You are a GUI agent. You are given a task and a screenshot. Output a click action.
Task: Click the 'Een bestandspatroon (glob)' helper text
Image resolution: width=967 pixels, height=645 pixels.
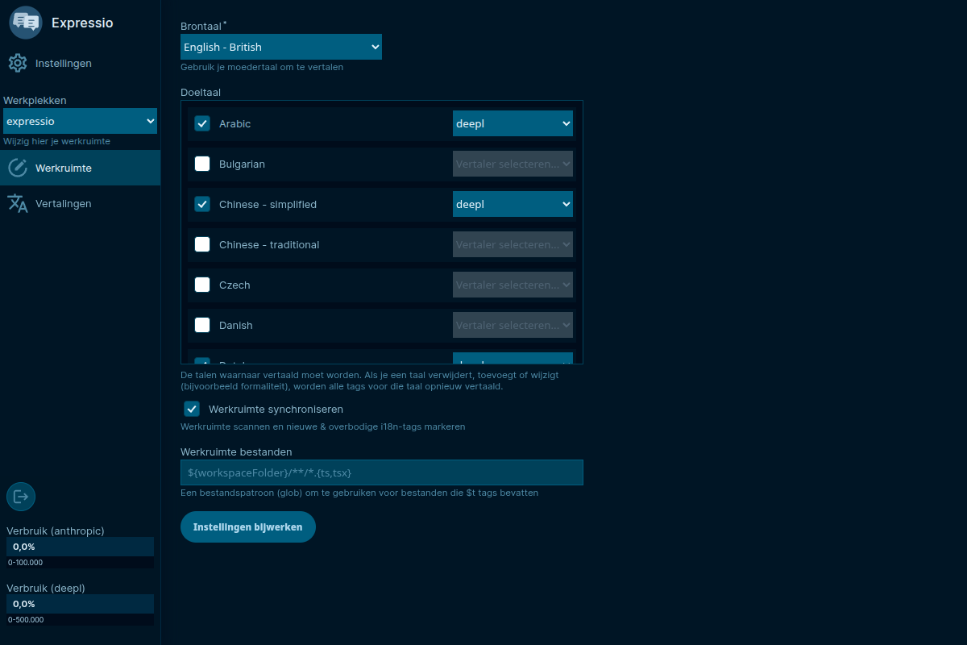point(359,493)
